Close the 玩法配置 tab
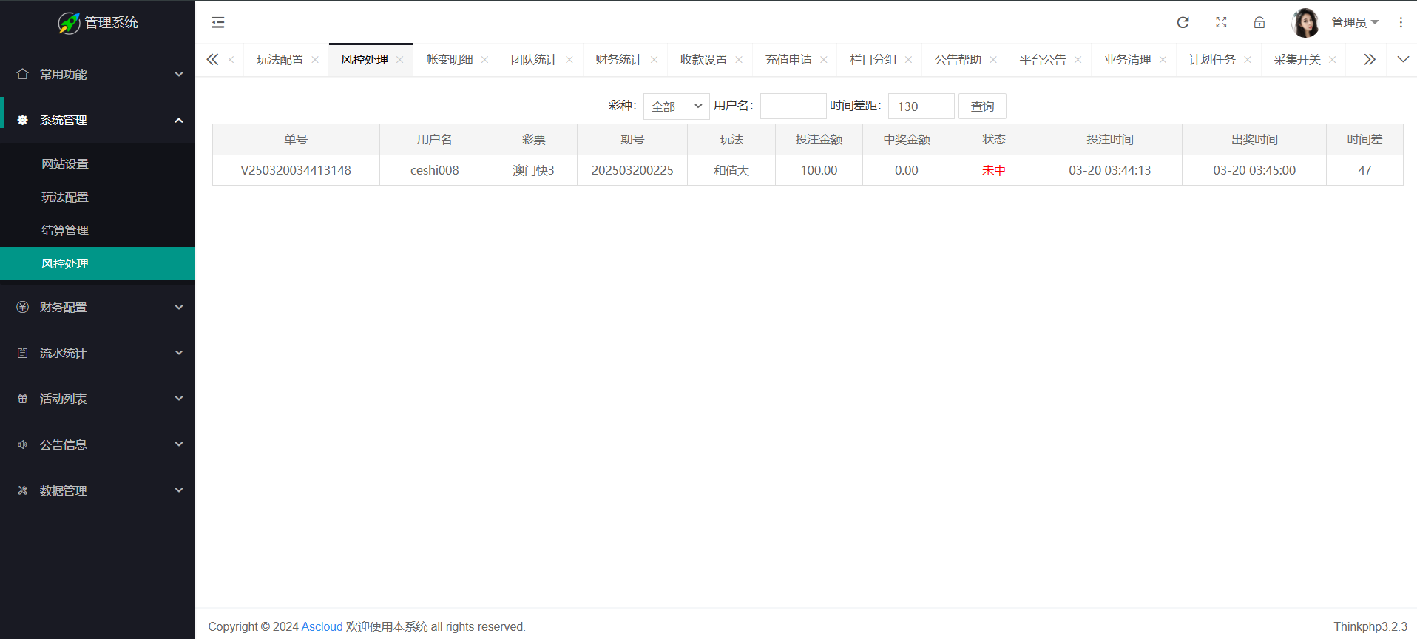Screen dimensions: 1417x639 point(315,60)
